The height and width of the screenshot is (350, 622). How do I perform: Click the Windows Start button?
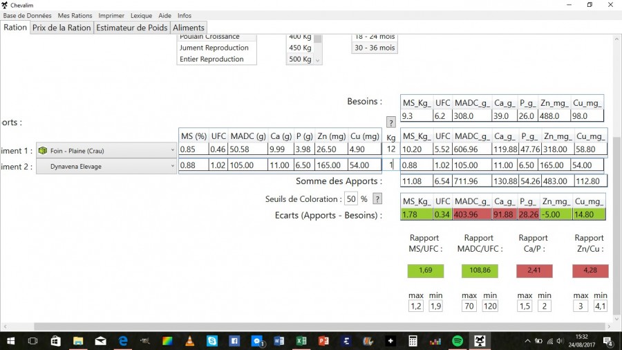point(10,341)
